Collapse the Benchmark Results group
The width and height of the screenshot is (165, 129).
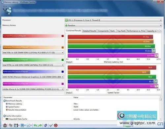(x=5, y=101)
